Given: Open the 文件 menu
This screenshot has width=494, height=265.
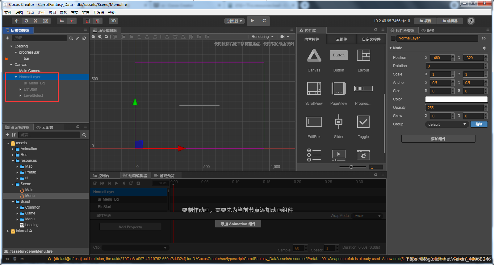Looking at the screenshot, I should coord(8,13).
